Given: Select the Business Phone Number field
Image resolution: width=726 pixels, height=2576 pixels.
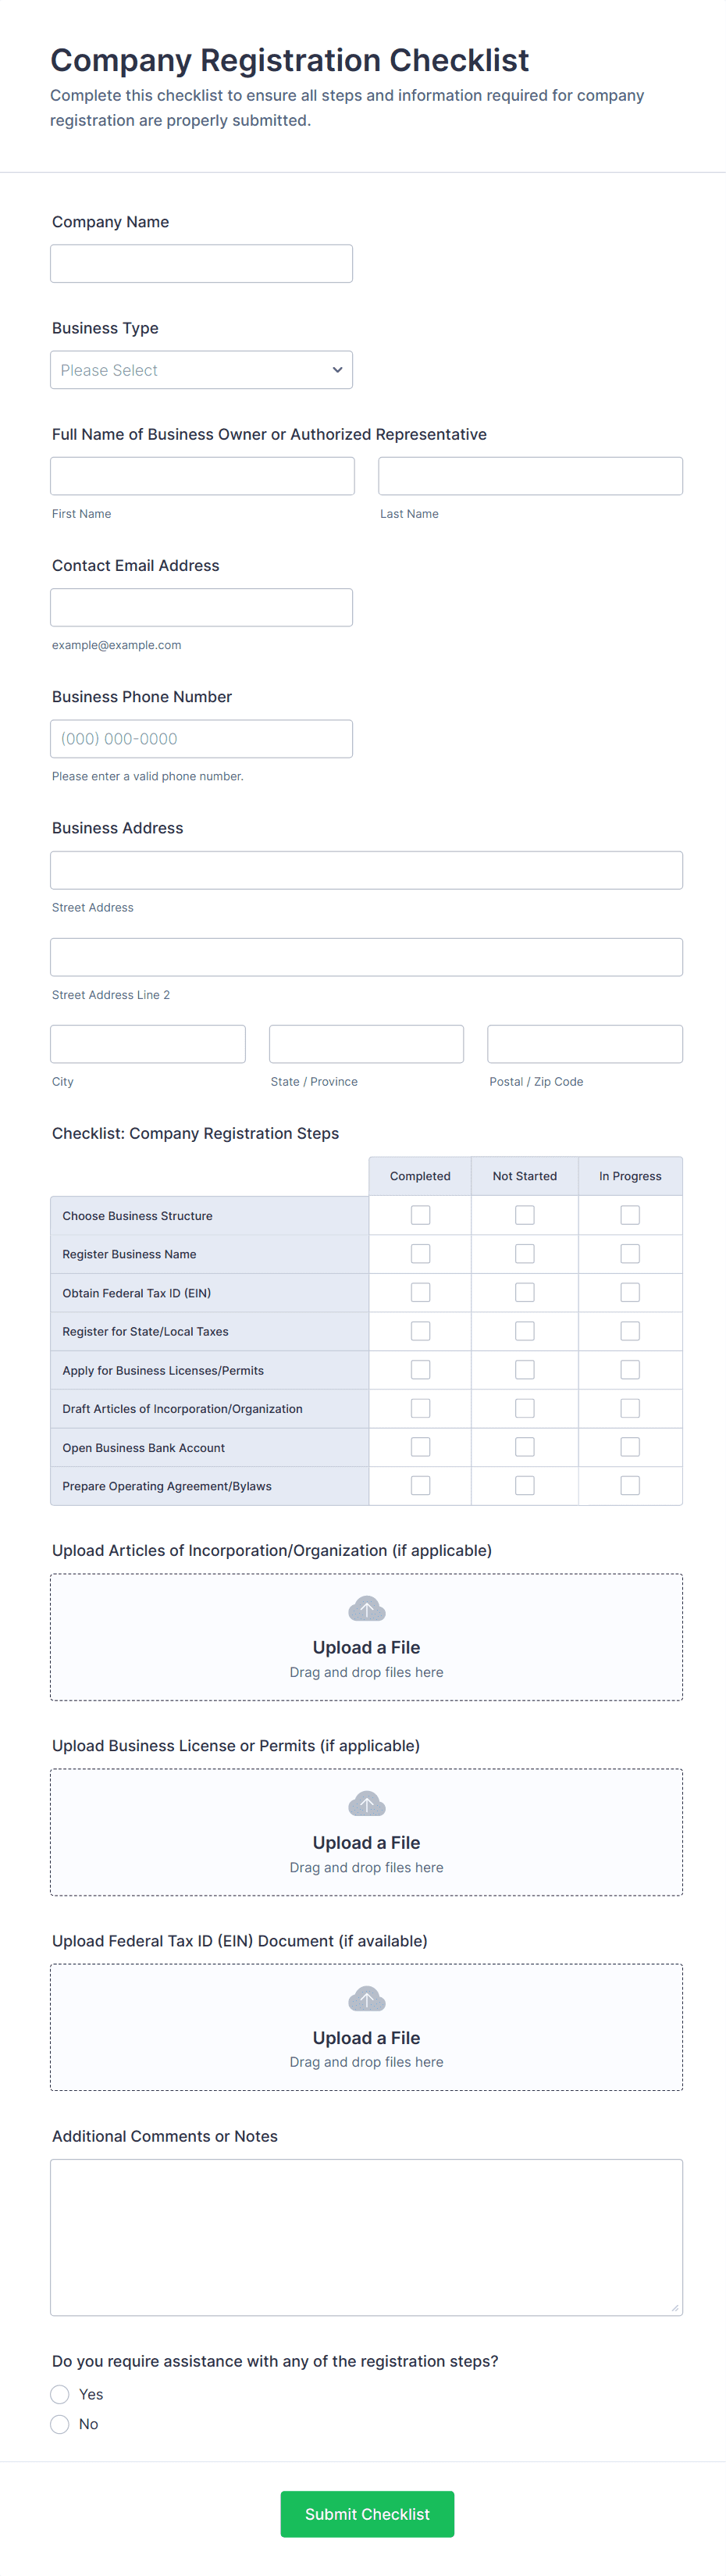Looking at the screenshot, I should (201, 739).
